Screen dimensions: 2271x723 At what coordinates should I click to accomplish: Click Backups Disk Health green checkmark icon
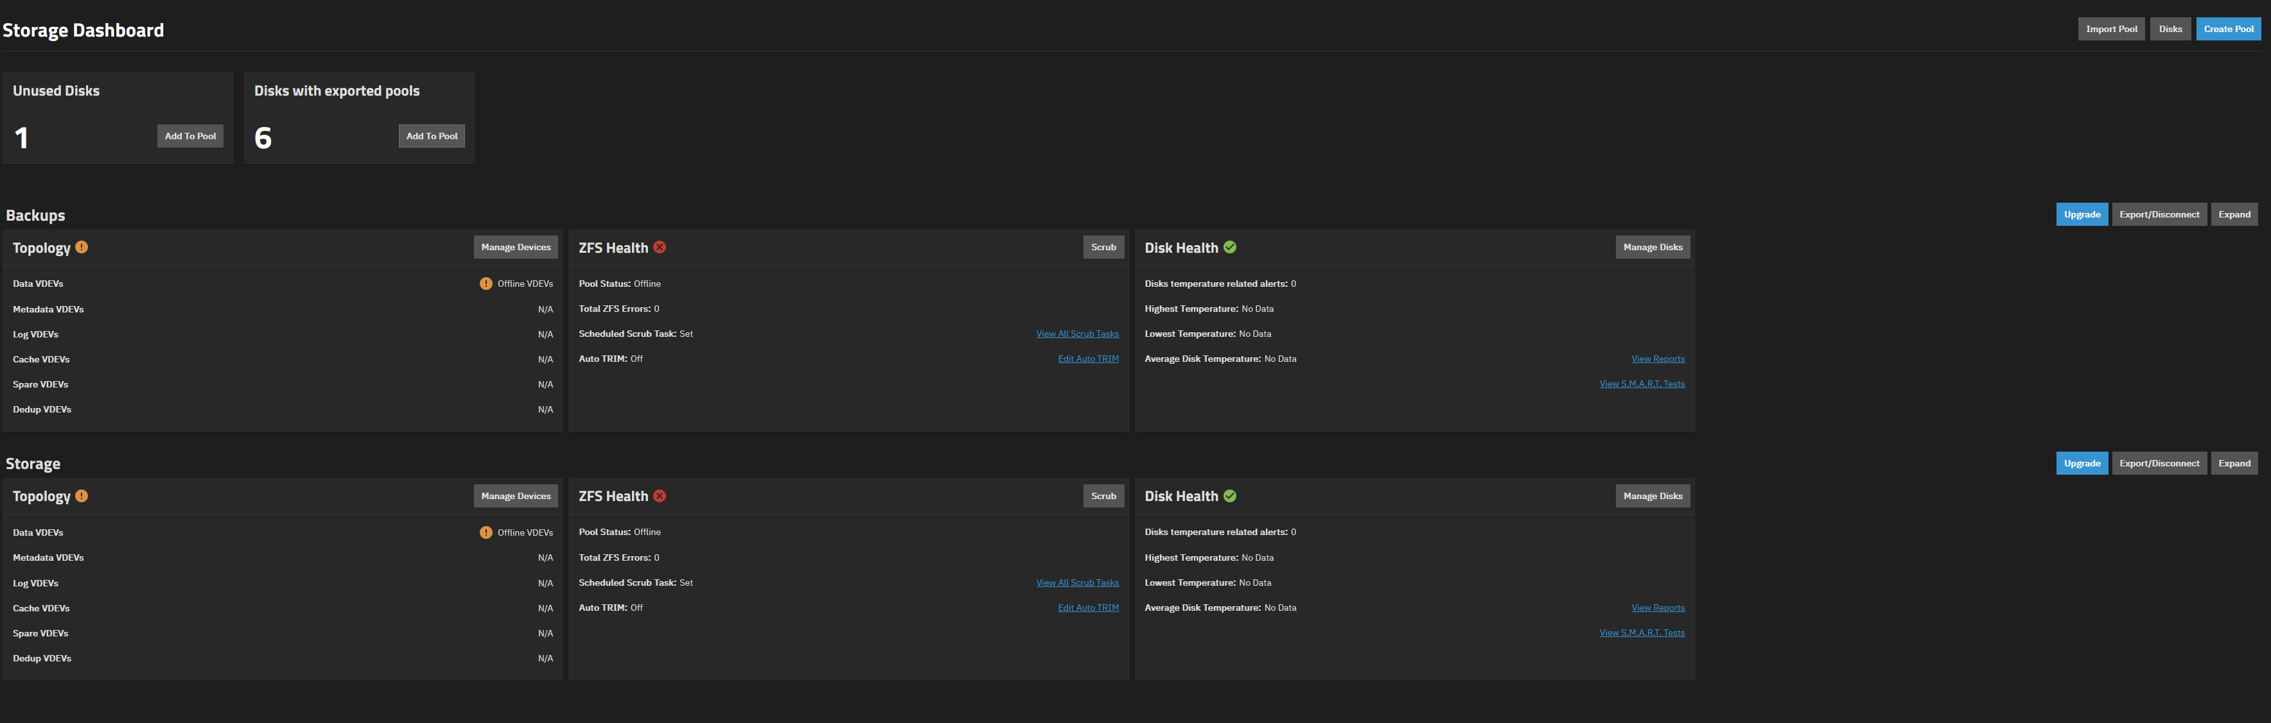[1230, 248]
